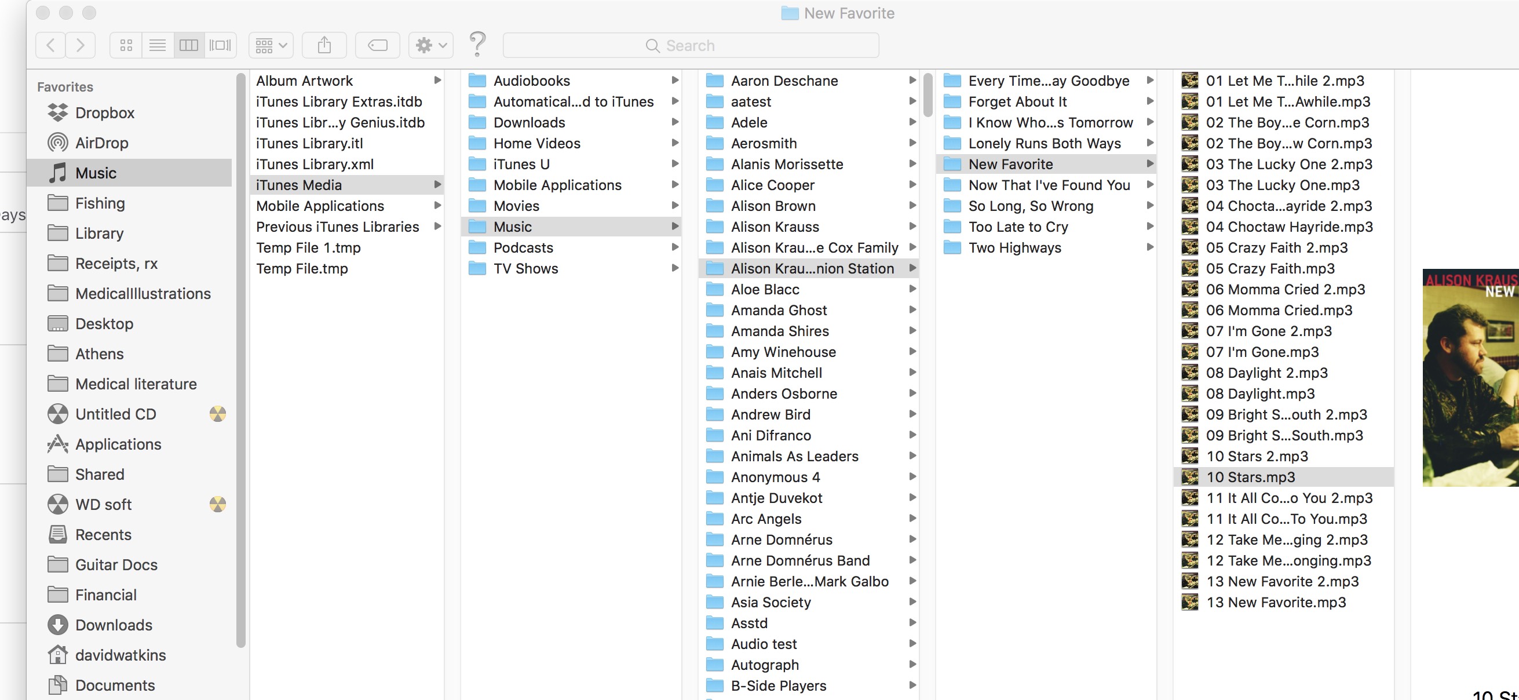Expand the Audiobooks folder arrow

pos(675,80)
